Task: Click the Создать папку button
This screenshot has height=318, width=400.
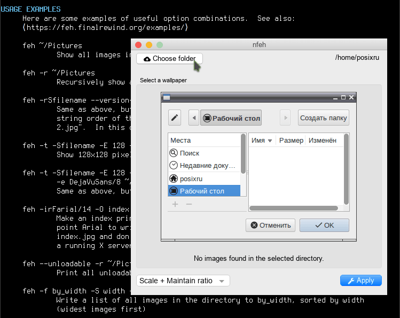Action: (324, 118)
